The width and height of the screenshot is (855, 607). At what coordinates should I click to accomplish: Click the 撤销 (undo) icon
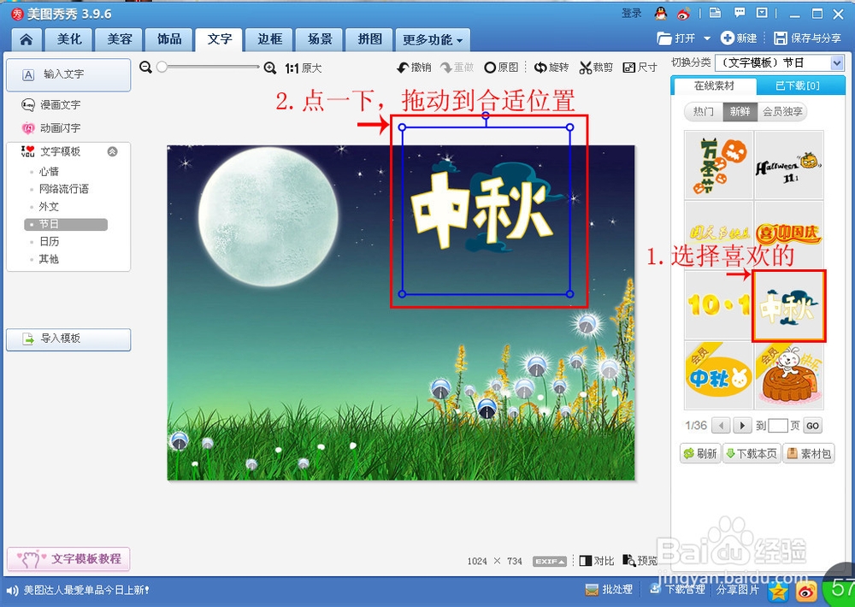410,67
